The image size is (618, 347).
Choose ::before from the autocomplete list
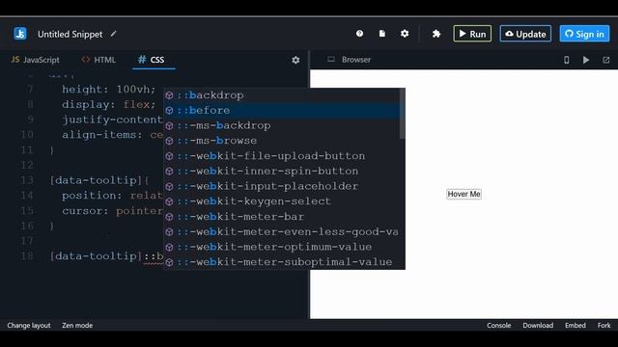click(282, 110)
